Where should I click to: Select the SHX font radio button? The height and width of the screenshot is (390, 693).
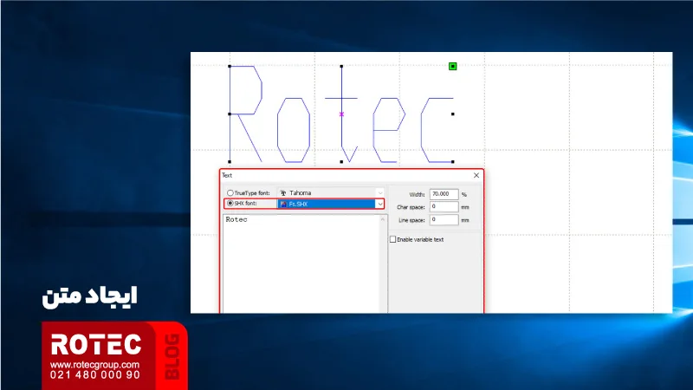coord(230,204)
